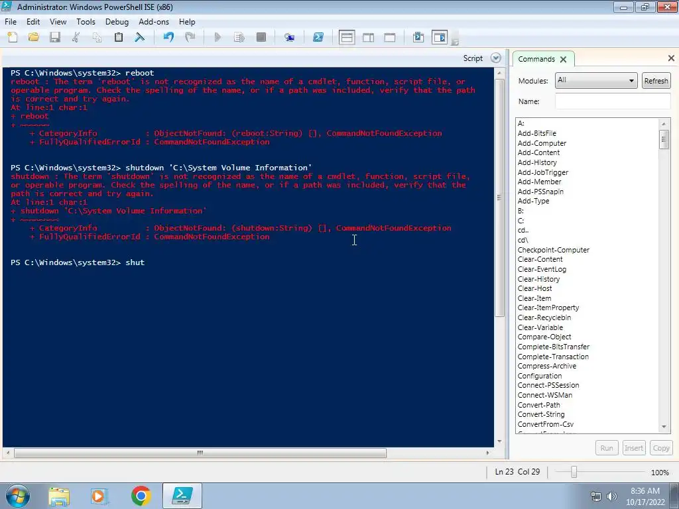
Task: Select Add-JobTrigger command
Action: pyautogui.click(x=543, y=172)
